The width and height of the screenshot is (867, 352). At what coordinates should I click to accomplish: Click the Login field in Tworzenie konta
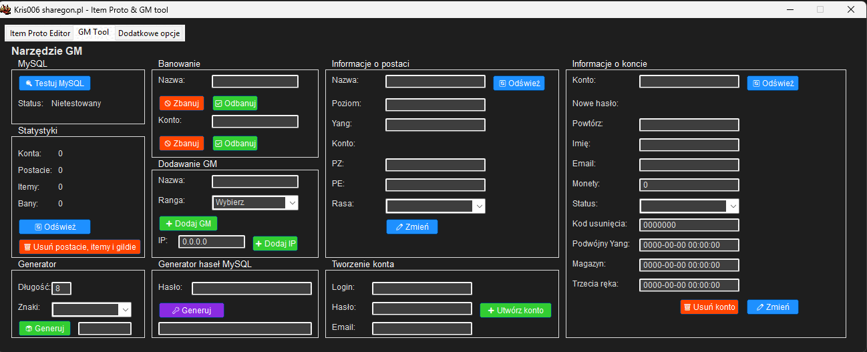tap(422, 289)
